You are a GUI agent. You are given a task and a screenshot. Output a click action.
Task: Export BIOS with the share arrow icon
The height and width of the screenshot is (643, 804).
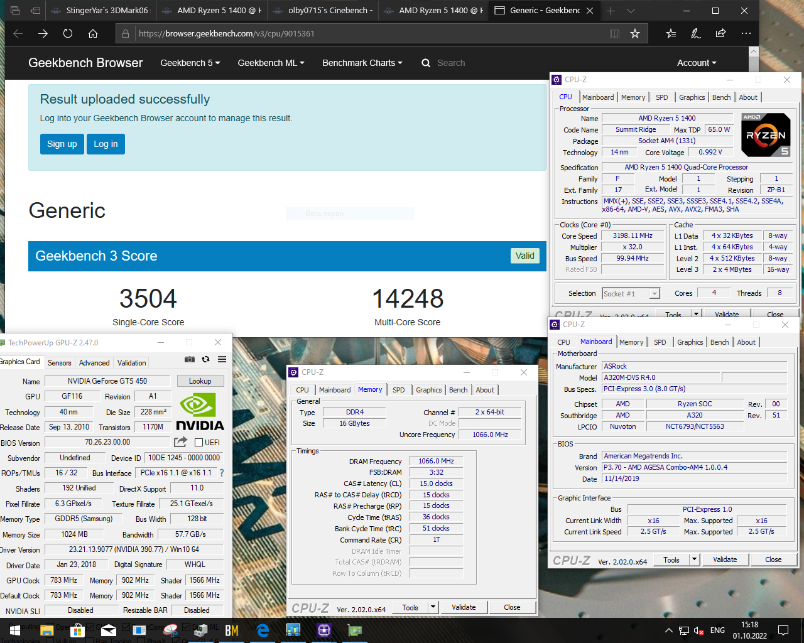pyautogui.click(x=181, y=442)
